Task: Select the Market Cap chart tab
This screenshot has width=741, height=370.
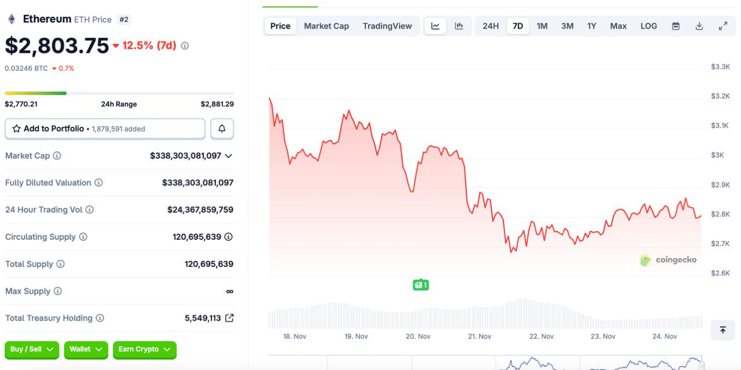Action: 326,25
